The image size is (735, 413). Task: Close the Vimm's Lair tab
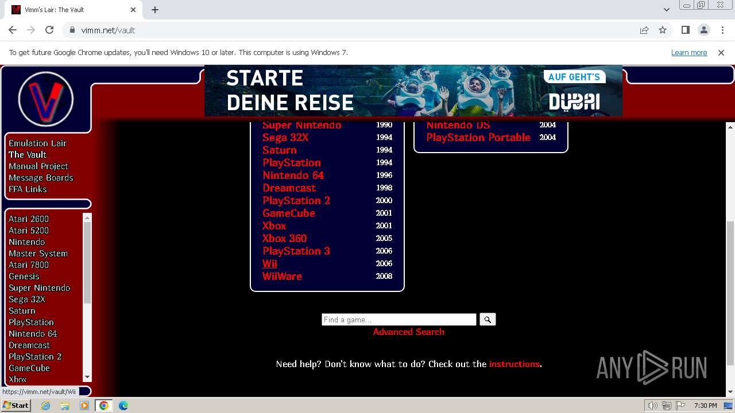click(133, 10)
